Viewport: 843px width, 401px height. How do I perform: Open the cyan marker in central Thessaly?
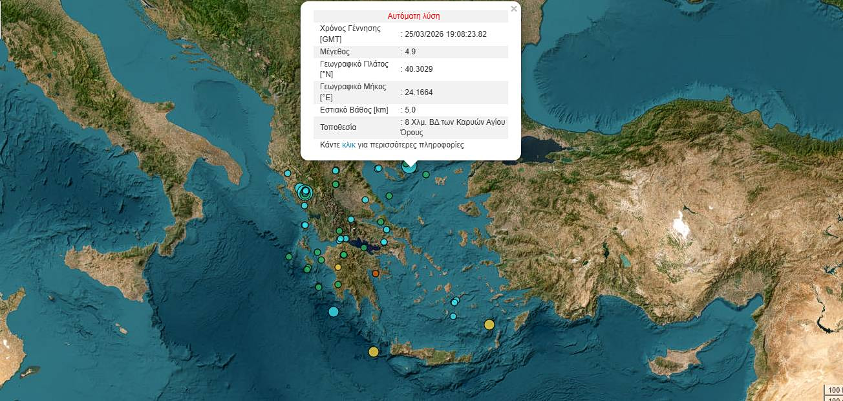coord(365,200)
